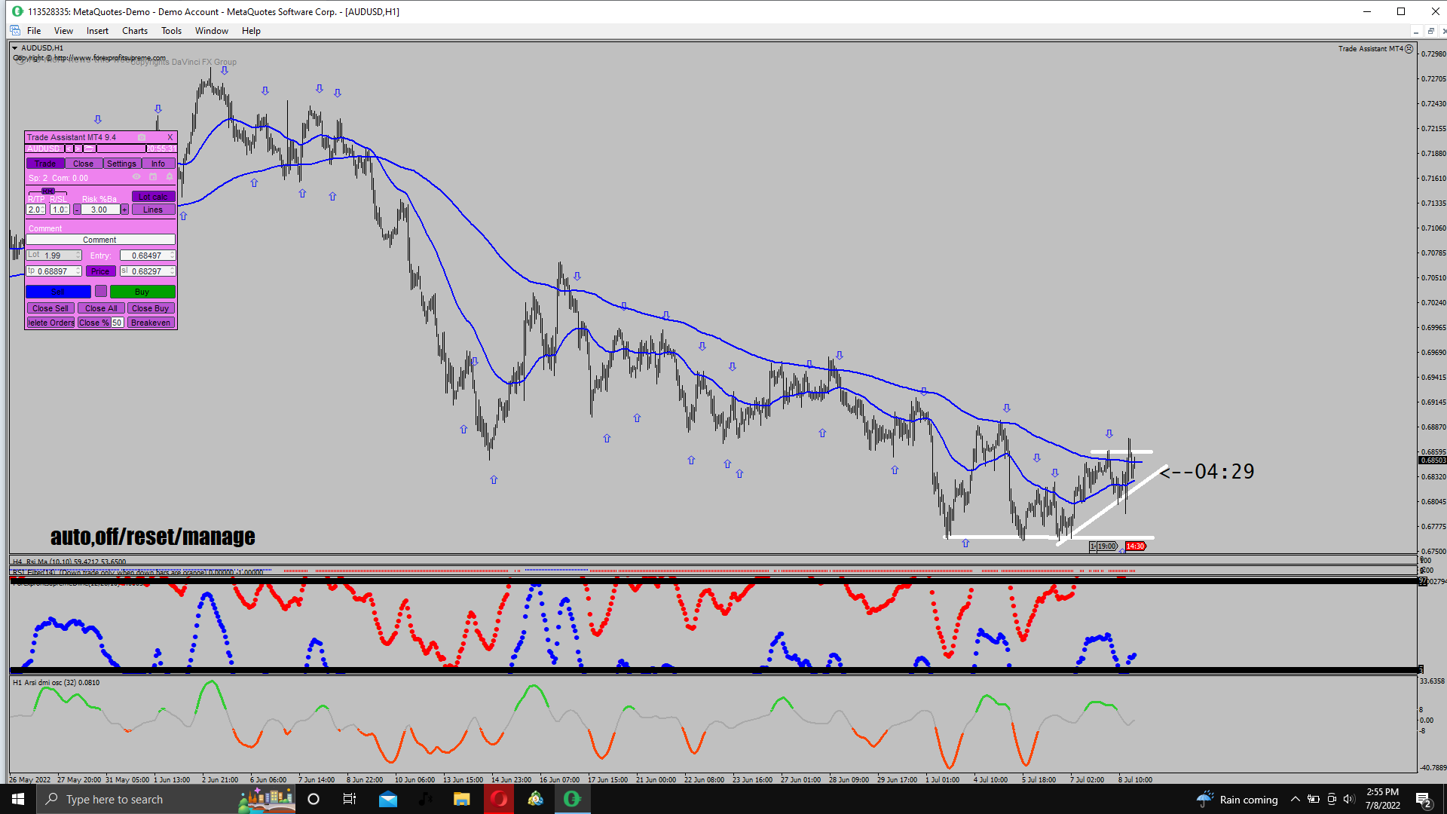The image size is (1447, 814).
Task: Toggle the Price button between tp and sl
Action: pos(100,271)
